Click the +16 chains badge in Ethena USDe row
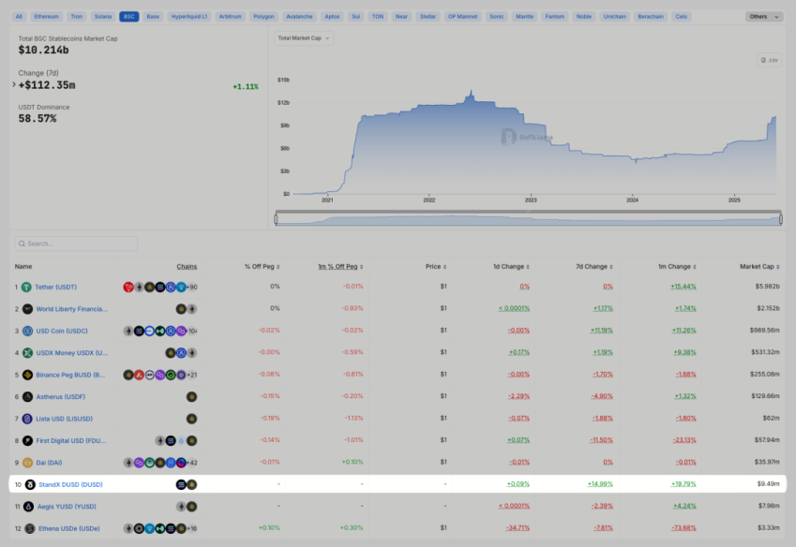Image resolution: width=796 pixels, height=547 pixels. tap(192, 528)
